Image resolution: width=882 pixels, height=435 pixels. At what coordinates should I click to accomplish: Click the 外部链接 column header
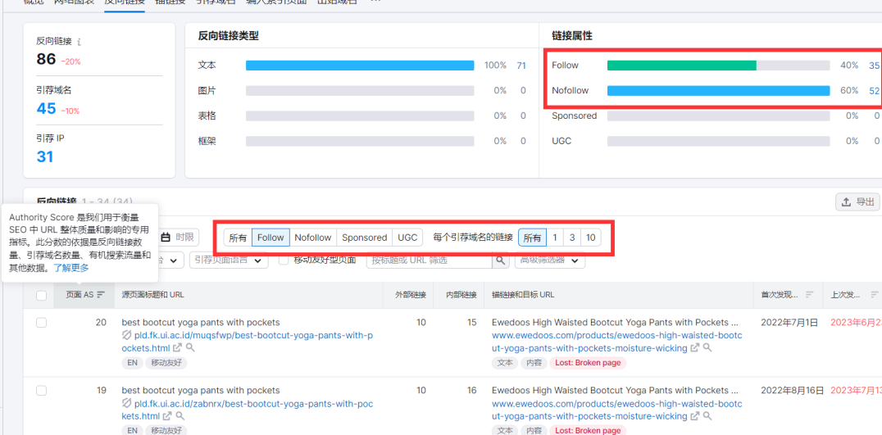point(411,294)
